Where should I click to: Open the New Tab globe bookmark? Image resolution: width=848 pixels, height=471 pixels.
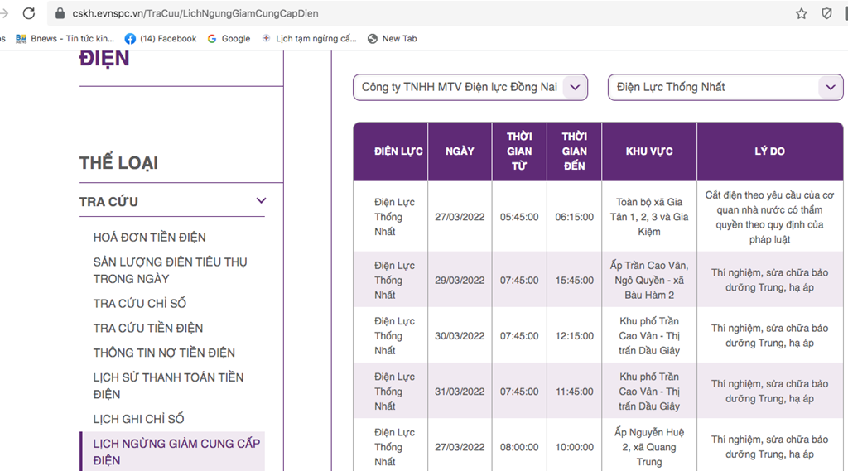point(392,38)
